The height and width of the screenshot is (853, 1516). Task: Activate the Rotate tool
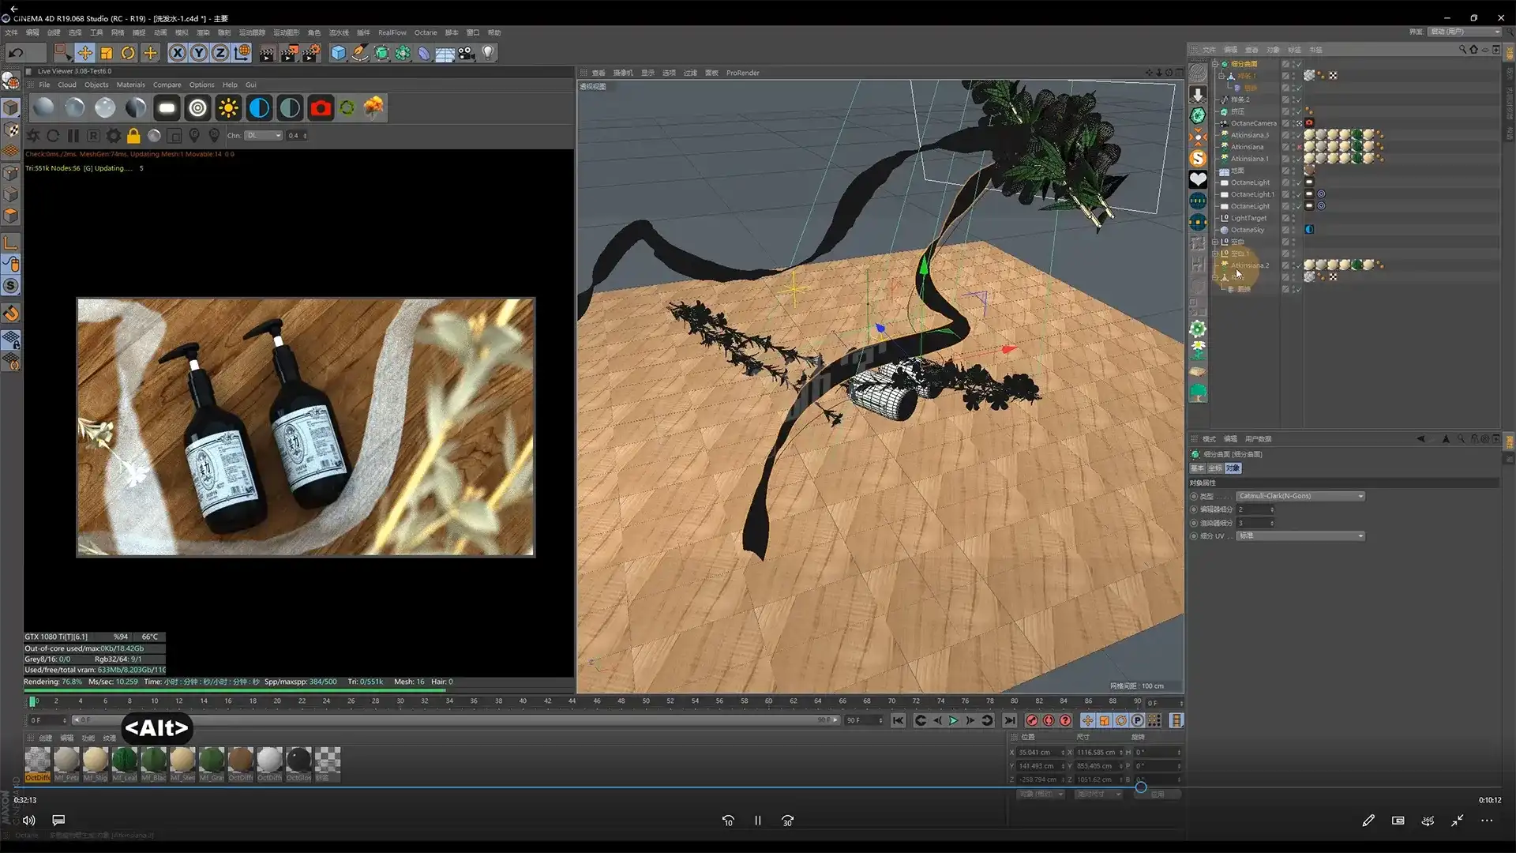tap(127, 52)
